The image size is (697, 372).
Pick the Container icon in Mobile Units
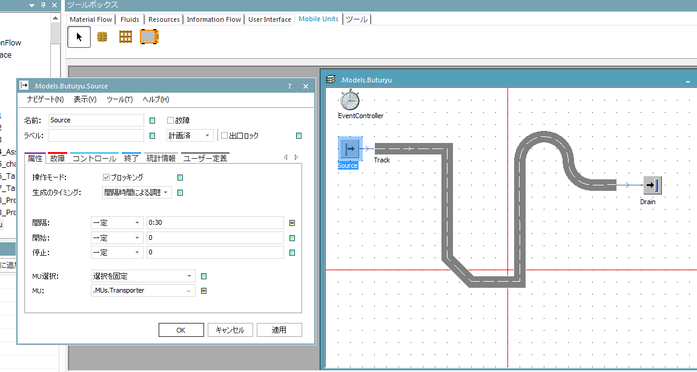(x=126, y=37)
